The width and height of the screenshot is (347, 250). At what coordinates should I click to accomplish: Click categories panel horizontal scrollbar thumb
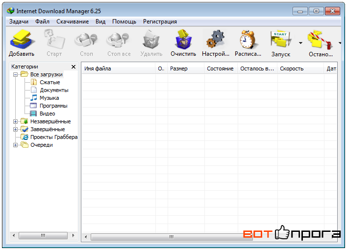pyautogui.click(x=43, y=236)
